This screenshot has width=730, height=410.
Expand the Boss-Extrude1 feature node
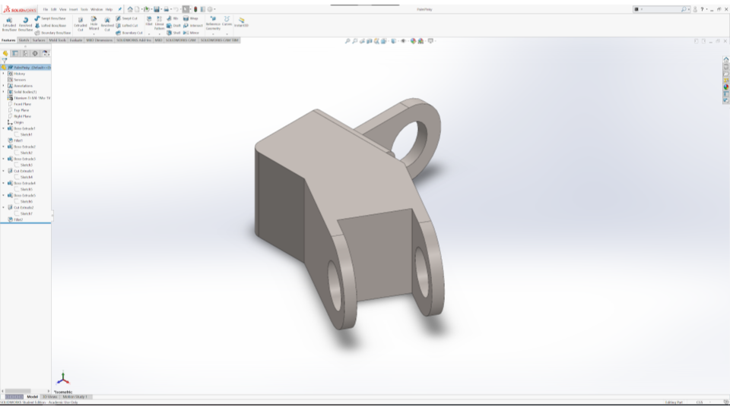point(3,128)
